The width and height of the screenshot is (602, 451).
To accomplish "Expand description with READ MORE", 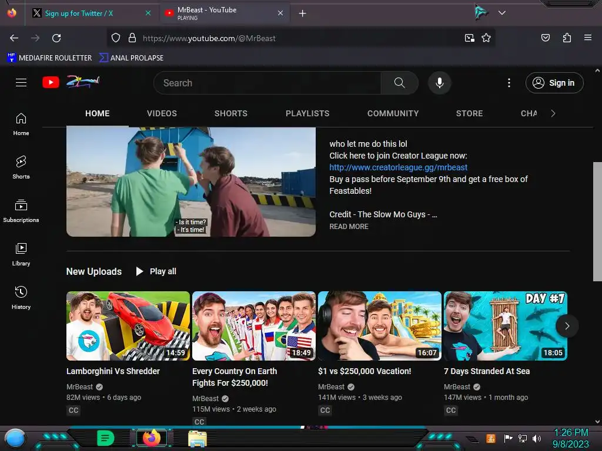I will coord(349,227).
